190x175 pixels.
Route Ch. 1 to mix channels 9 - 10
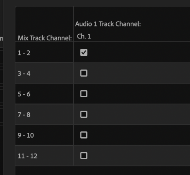(84, 135)
